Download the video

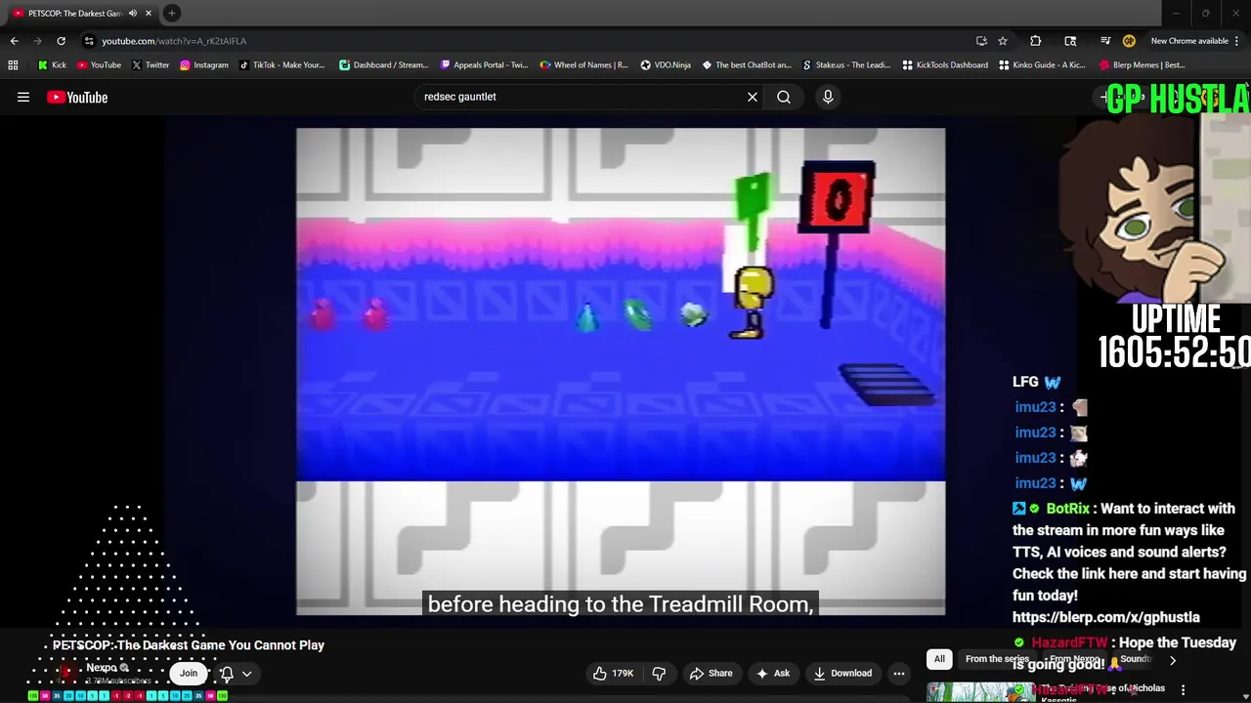click(x=842, y=674)
